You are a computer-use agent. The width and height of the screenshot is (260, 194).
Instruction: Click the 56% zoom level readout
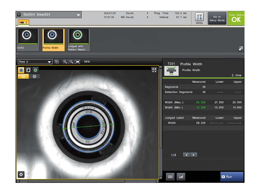point(87,62)
